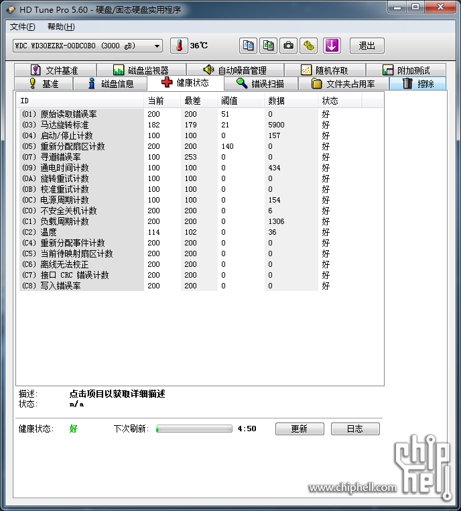Close the HD Tune Pro window

click(x=440, y=7)
